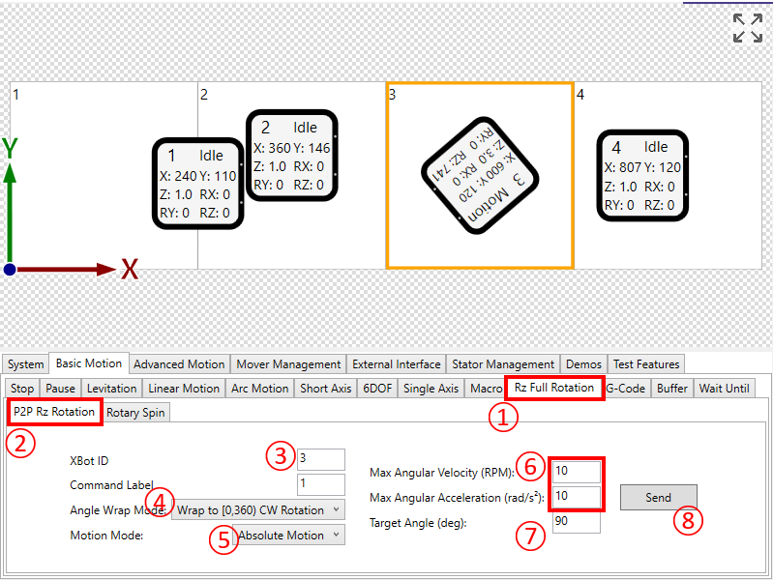Focus the Max Angular Velocity field
This screenshot has width=773, height=580.
tap(576, 472)
